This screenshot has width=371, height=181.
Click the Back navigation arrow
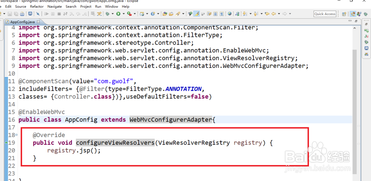coord(273,14)
